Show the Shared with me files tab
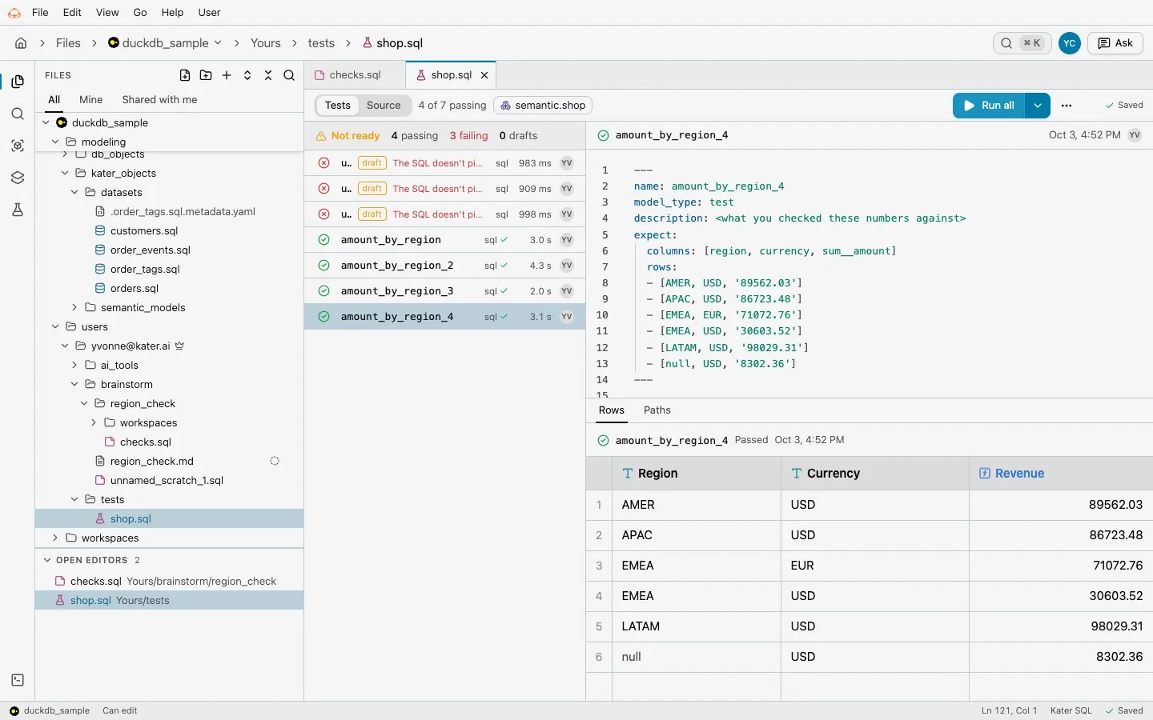Image resolution: width=1153 pixels, height=720 pixels. pos(159,100)
